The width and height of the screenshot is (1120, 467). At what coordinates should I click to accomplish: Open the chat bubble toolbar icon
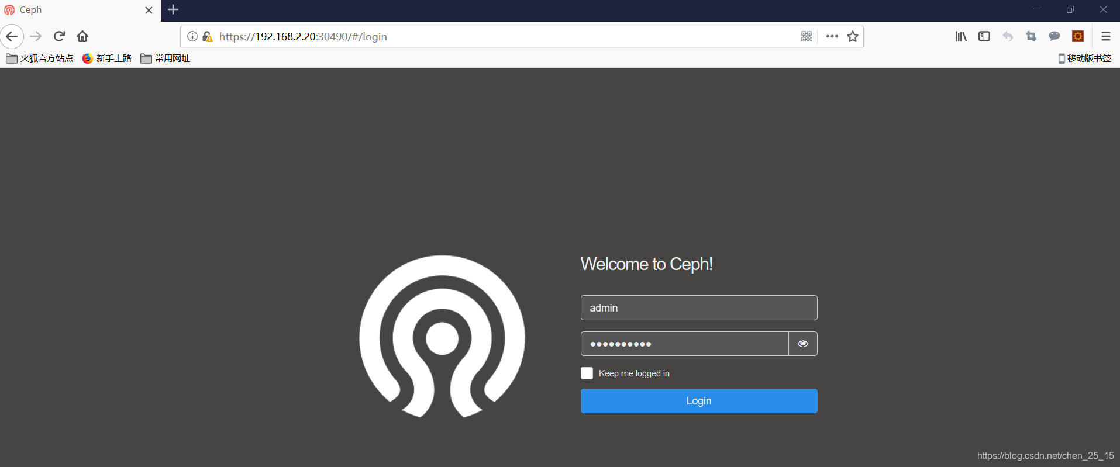[x=1054, y=36]
